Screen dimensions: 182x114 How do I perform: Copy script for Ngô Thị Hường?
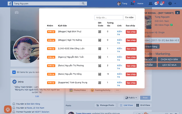[131, 40]
